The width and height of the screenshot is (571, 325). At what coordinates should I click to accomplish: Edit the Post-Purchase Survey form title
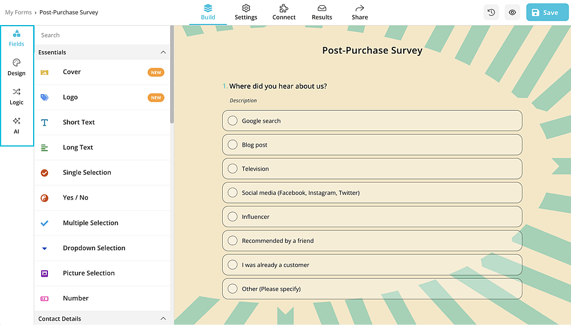click(x=372, y=50)
